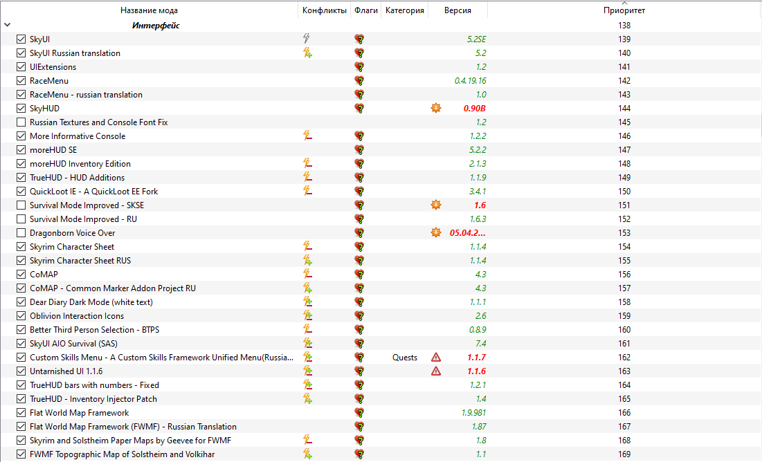The width and height of the screenshot is (762, 462).
Task: Click moreHUD Inventory Edition conflict icon
Action: tap(307, 163)
